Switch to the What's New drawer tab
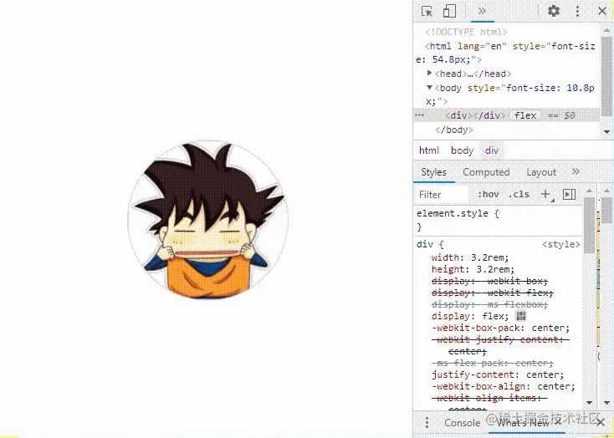This screenshot has width=614, height=438. click(523, 423)
